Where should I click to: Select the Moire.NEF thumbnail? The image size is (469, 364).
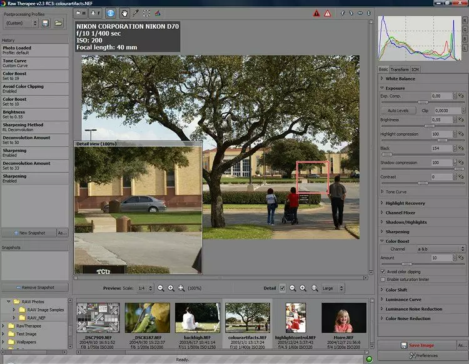(343, 318)
